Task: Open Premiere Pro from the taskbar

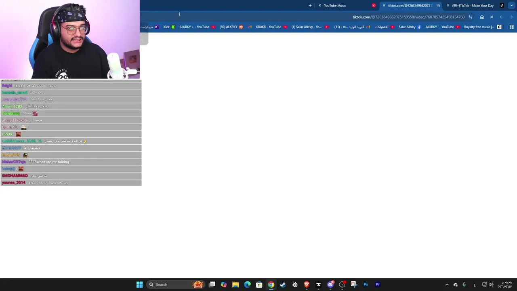Action: pos(378,285)
